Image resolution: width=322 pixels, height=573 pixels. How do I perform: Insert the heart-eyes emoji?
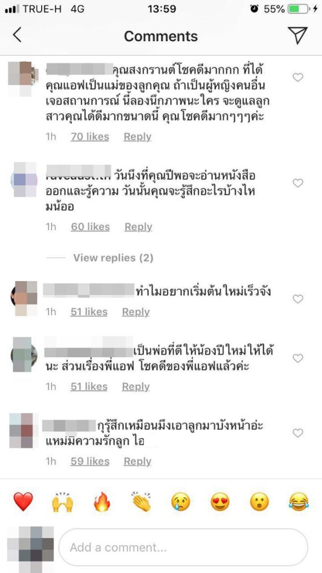click(220, 502)
